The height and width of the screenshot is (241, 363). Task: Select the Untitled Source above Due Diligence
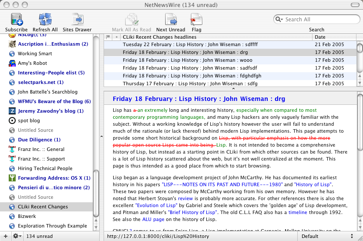pos(36,130)
